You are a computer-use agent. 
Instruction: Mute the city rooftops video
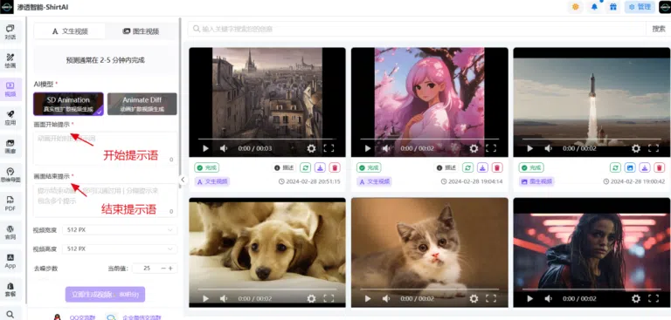(224, 148)
